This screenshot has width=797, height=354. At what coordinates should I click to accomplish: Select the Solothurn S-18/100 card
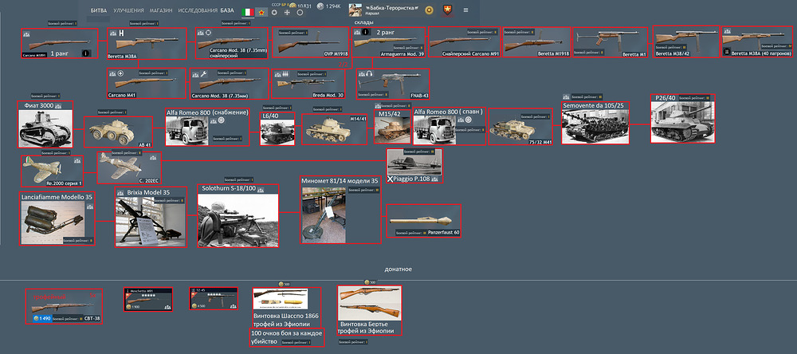(x=238, y=215)
